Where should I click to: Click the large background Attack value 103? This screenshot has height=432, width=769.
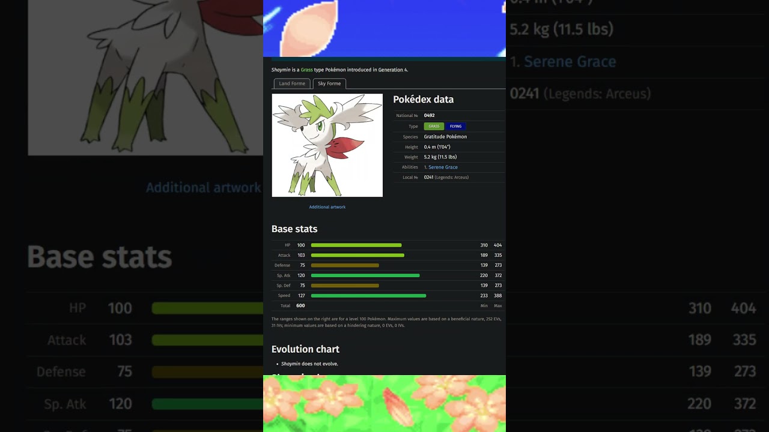(120, 340)
